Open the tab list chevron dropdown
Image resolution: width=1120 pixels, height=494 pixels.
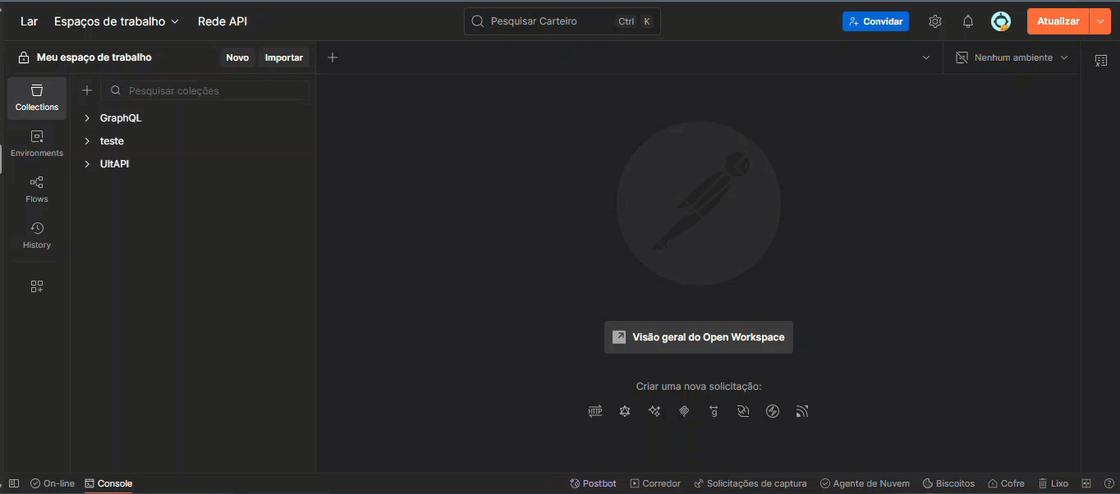point(926,57)
